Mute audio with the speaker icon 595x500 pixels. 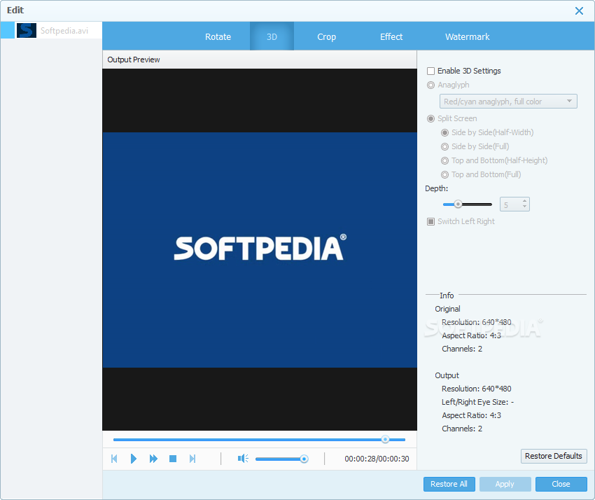[x=243, y=459]
